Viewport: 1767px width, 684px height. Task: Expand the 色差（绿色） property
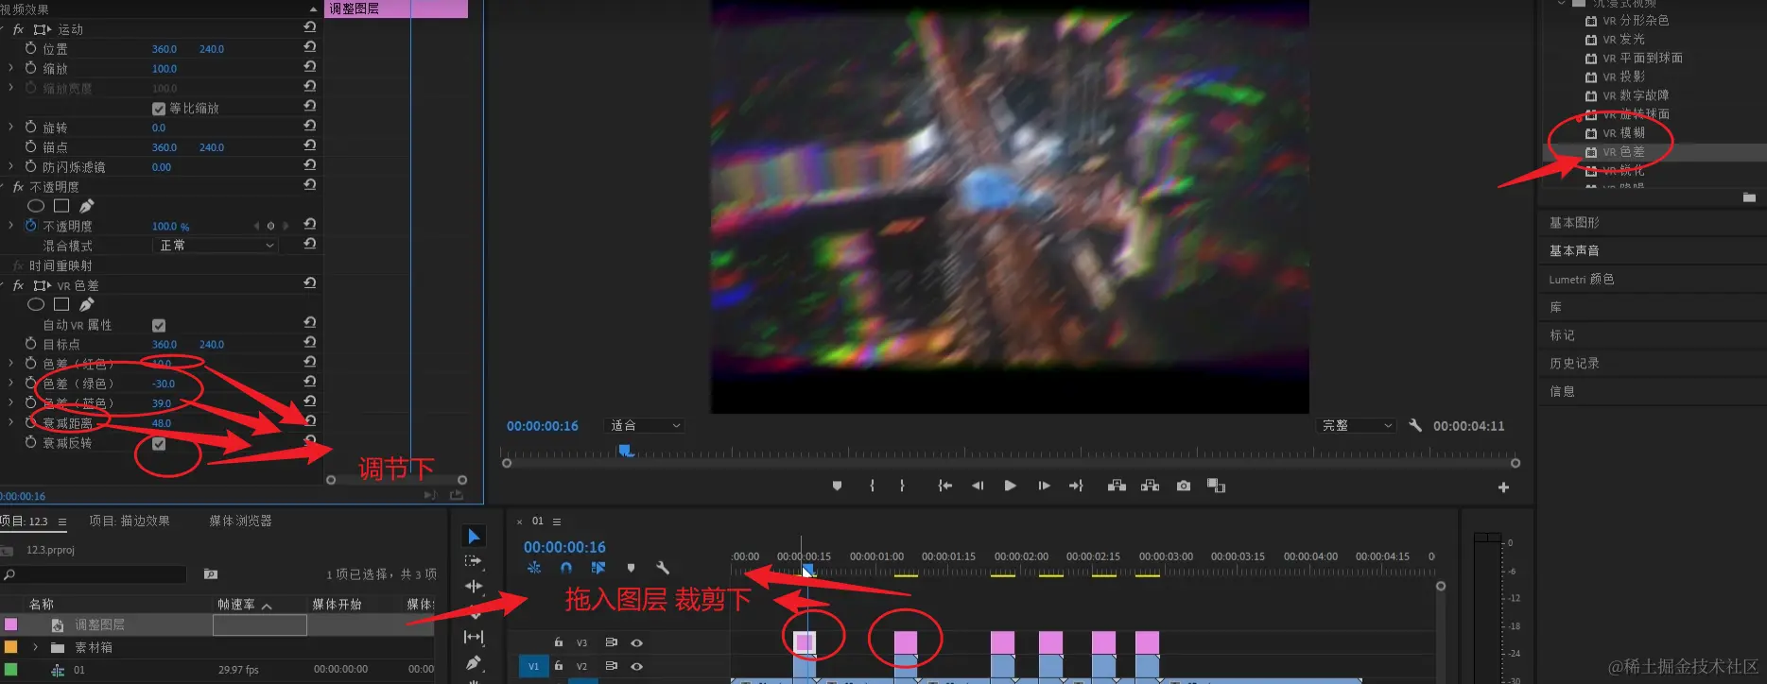[x=11, y=384]
